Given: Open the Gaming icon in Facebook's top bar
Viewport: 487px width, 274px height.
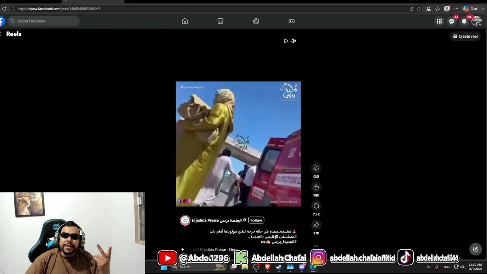Looking at the screenshot, I should tap(291, 21).
